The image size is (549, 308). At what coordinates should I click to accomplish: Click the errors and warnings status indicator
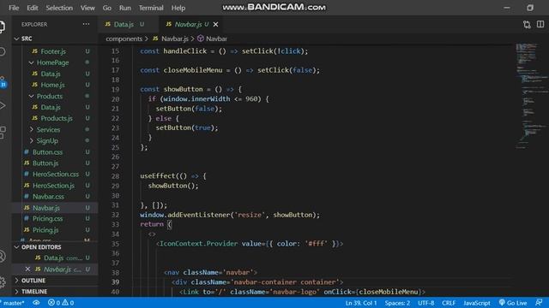[61, 303]
